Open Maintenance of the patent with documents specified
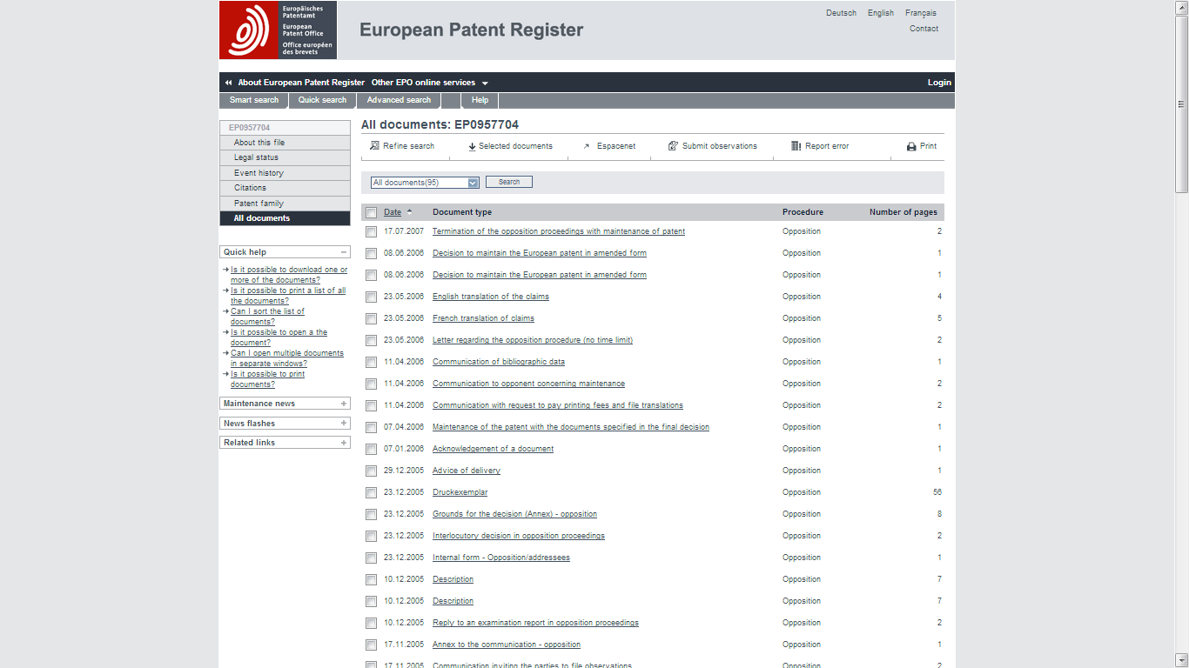Image resolution: width=1189 pixels, height=668 pixels. point(571,427)
